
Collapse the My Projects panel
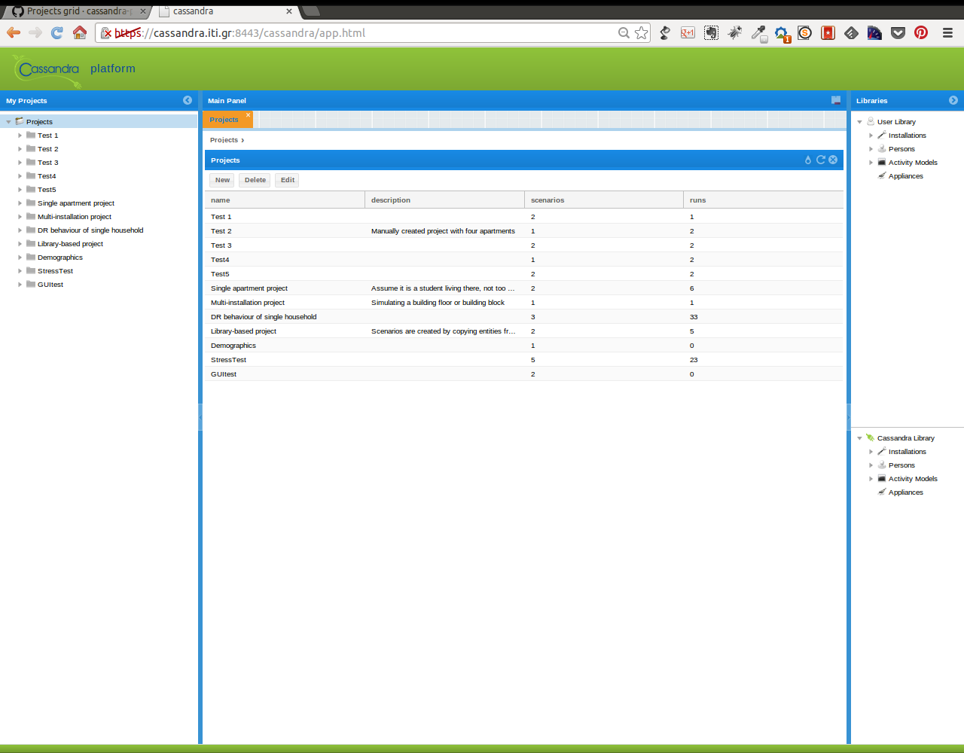[188, 100]
